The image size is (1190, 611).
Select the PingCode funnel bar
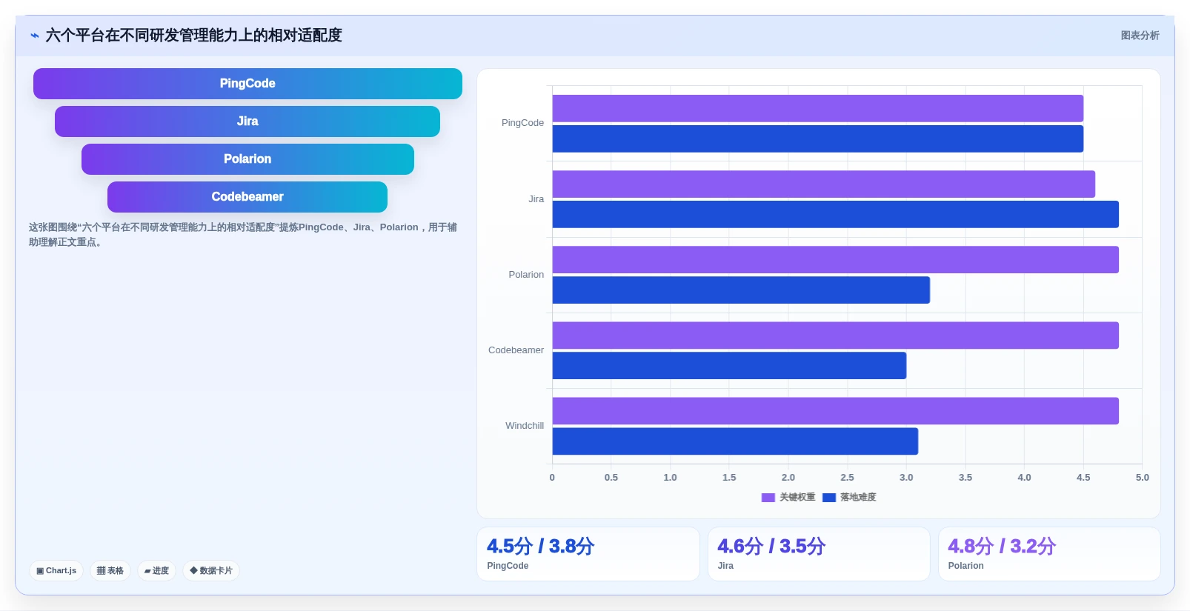tap(247, 84)
